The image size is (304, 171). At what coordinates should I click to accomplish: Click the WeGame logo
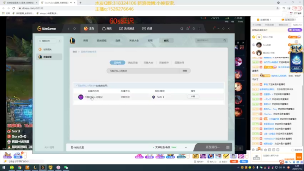[x=46, y=28]
